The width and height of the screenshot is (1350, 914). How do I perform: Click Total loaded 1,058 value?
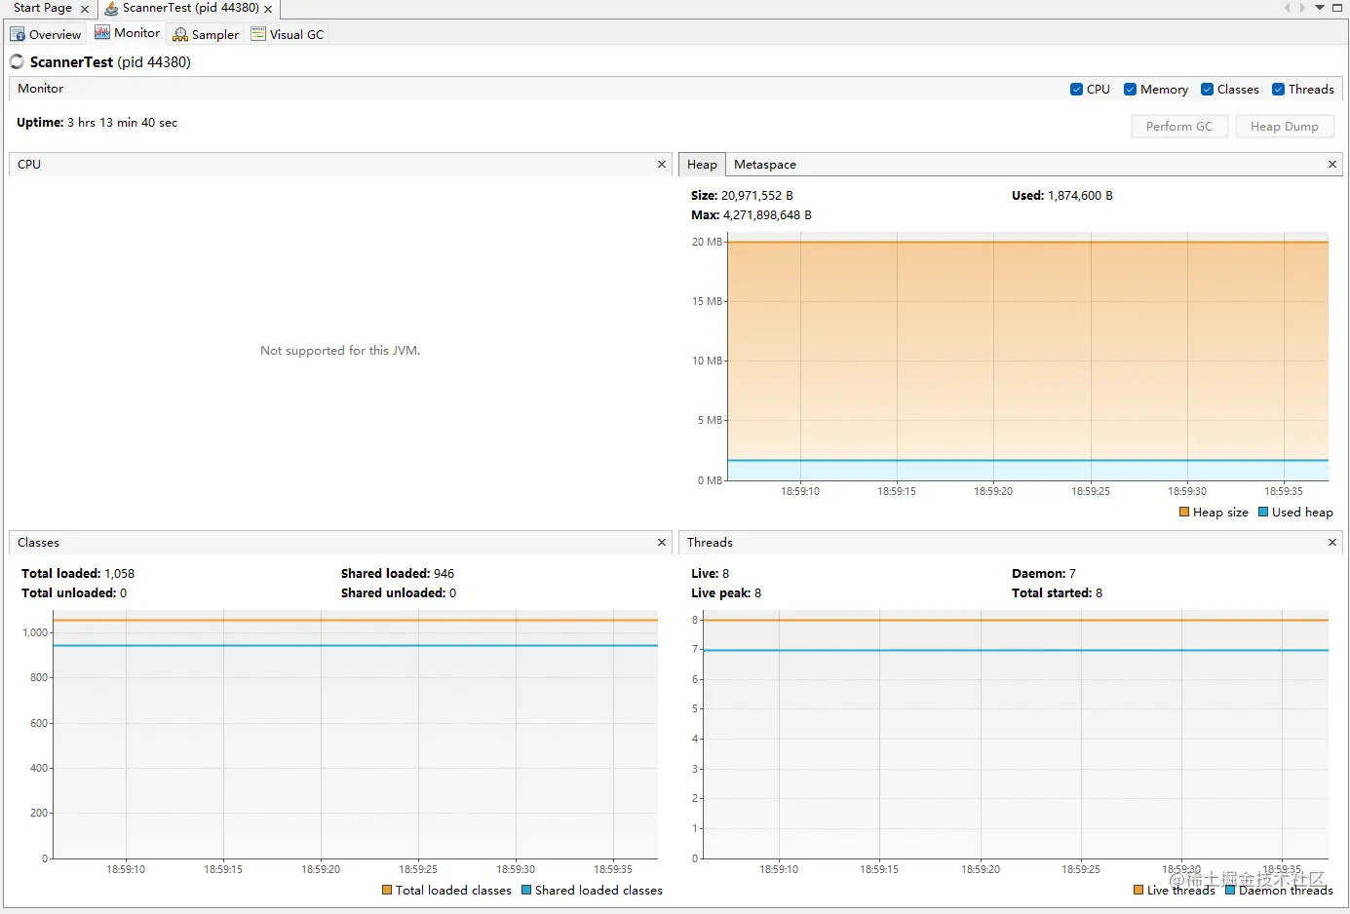coord(120,574)
